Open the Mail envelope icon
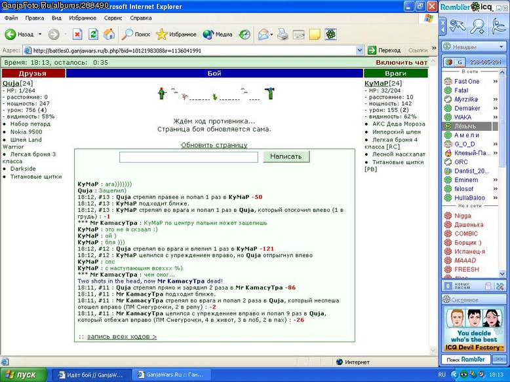The height and width of the screenshot is (382, 510). 264,34
